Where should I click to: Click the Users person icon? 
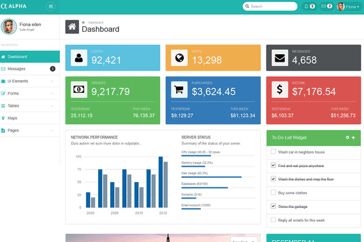[x=79, y=58]
